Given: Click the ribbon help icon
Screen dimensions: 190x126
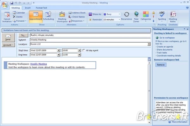Looking at the screenshot, I should point(187,8).
